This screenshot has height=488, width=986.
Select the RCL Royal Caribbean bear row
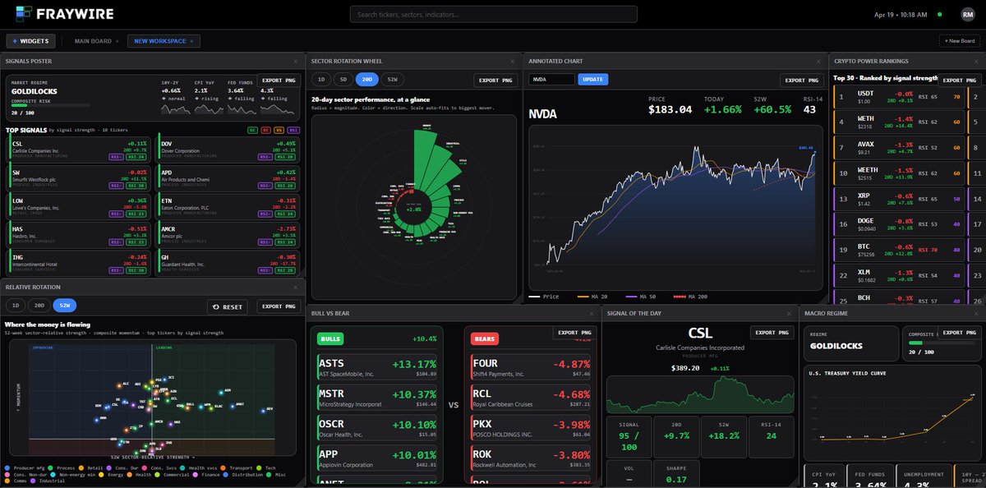point(532,398)
